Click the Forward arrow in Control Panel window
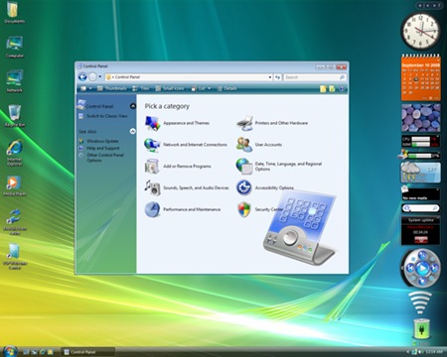The width and height of the screenshot is (447, 357). (x=92, y=77)
